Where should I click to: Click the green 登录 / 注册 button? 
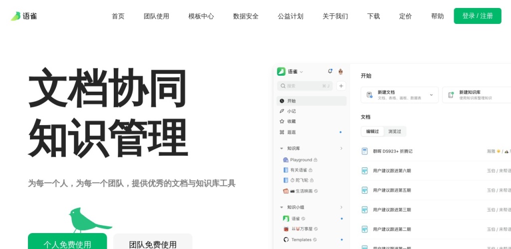coord(477,16)
